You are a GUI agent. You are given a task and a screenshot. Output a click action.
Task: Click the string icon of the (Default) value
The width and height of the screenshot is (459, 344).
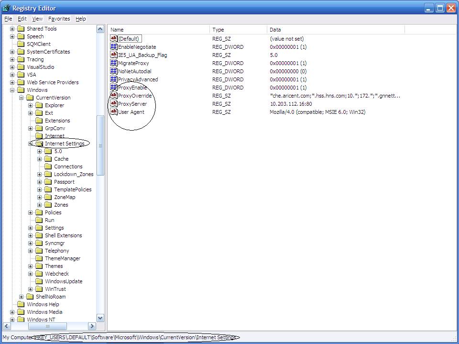[114, 38]
